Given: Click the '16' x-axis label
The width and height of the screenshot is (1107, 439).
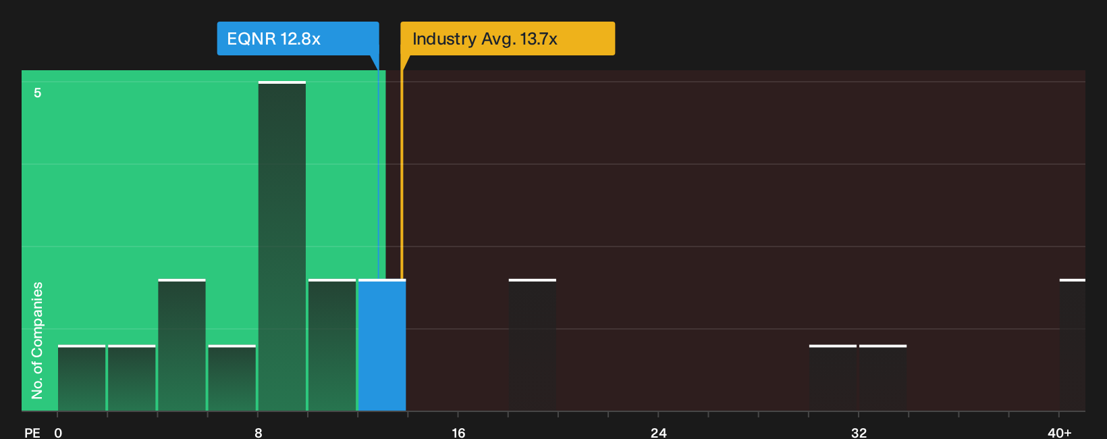Looking at the screenshot, I should (458, 432).
